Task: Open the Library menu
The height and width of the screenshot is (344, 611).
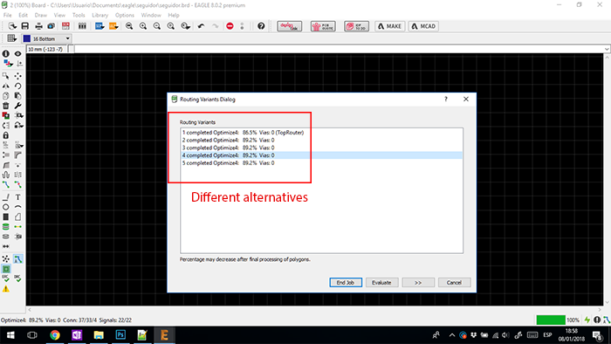Action: pos(100,15)
